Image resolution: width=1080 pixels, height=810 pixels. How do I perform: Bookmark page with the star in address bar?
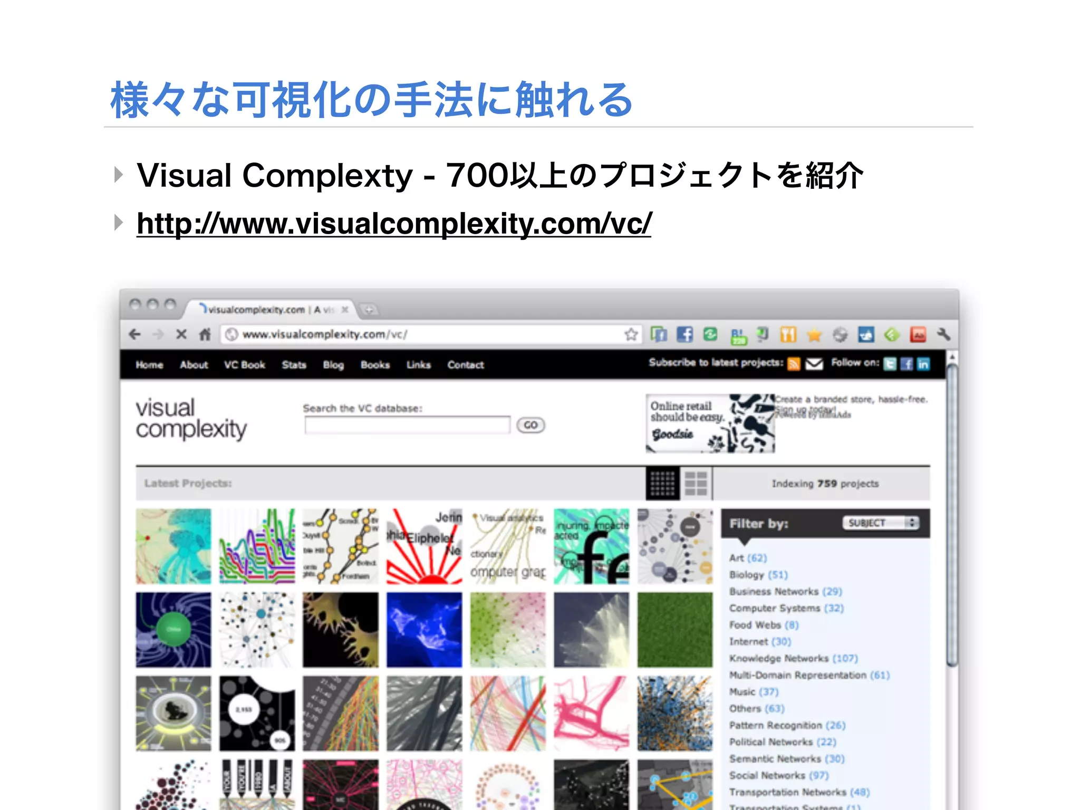click(631, 334)
